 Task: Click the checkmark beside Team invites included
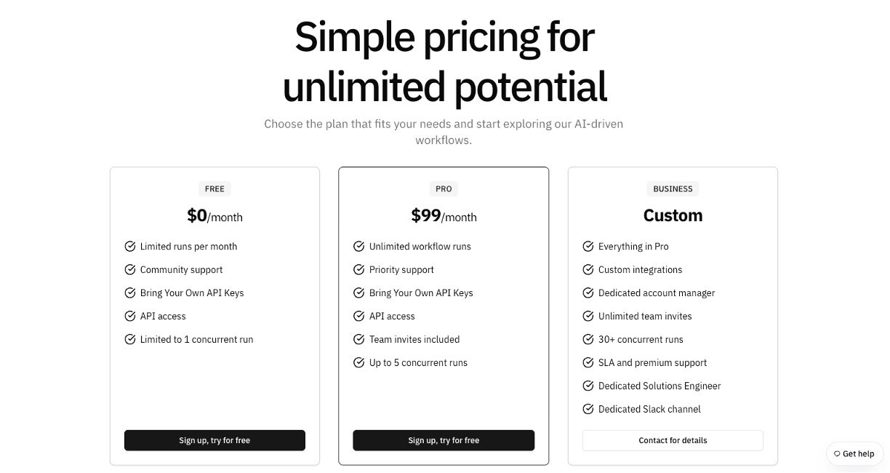[358, 340]
